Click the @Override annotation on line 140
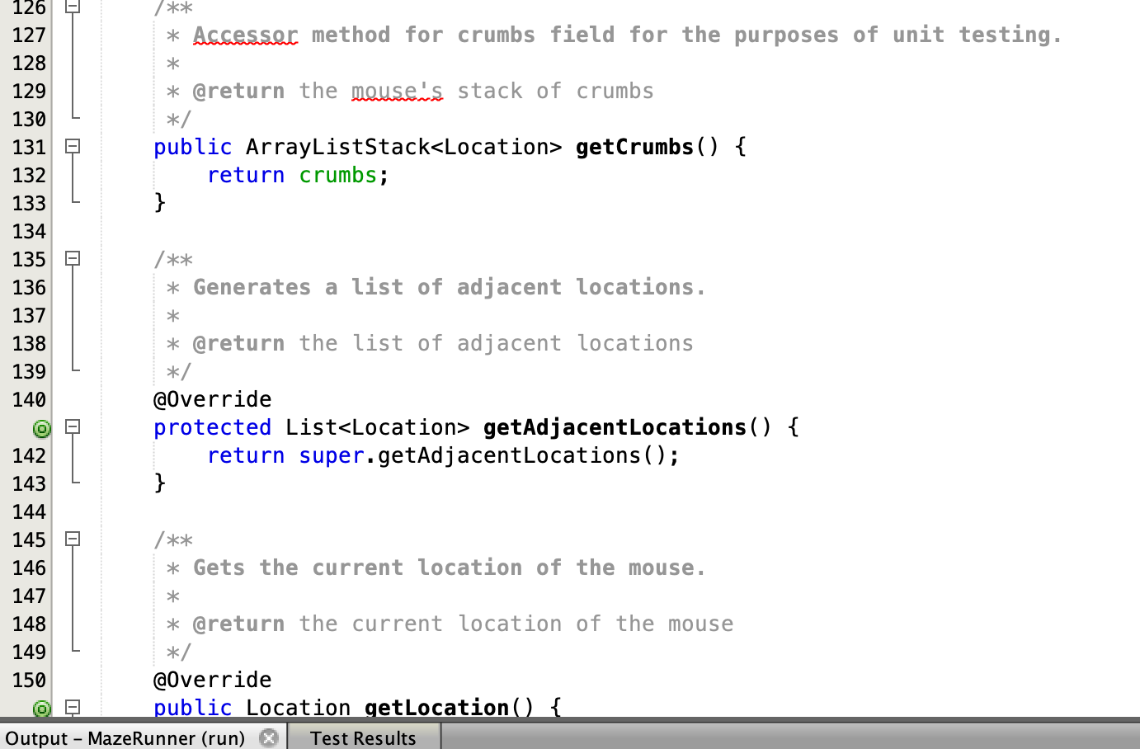Image resolution: width=1140 pixels, height=749 pixels. point(212,399)
